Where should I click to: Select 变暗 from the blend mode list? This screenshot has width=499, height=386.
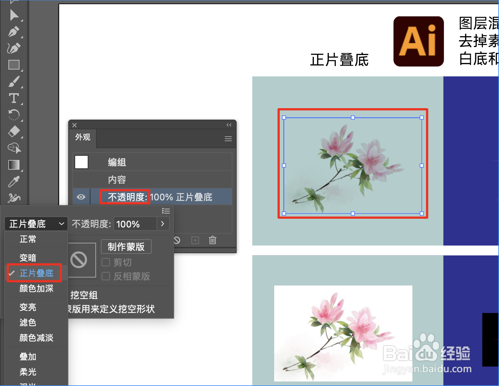28,257
